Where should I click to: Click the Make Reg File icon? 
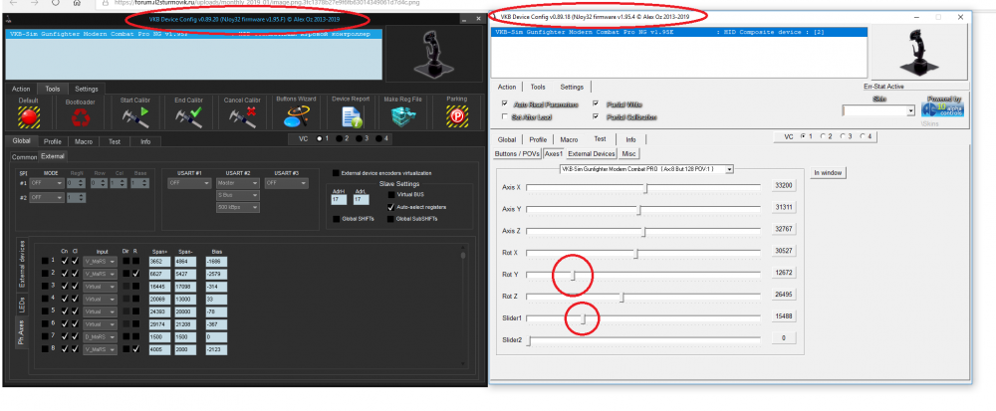tap(402, 117)
